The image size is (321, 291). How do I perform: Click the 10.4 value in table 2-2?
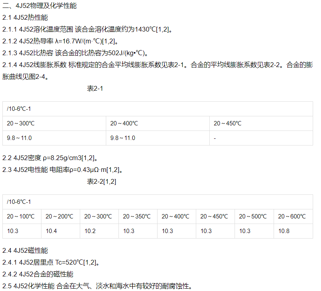pyautogui.click(x=51, y=231)
